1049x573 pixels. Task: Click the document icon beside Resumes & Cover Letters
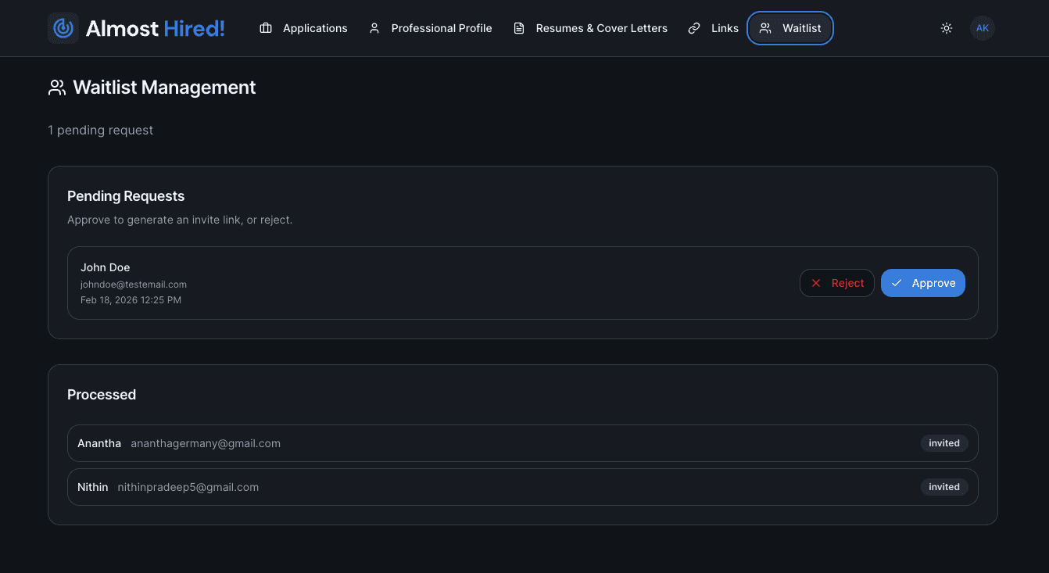519,28
